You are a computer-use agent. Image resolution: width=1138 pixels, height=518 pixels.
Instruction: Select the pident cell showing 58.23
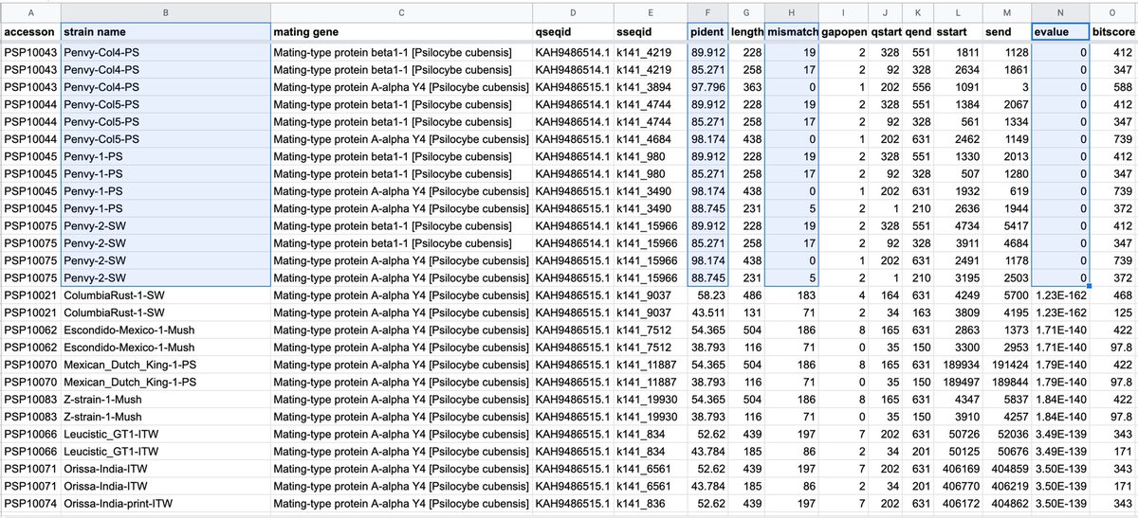click(708, 295)
